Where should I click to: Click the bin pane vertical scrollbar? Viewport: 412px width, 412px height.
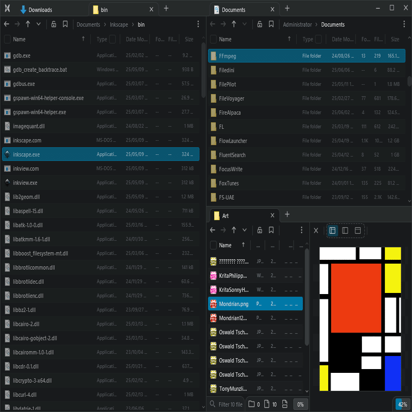(x=203, y=70)
